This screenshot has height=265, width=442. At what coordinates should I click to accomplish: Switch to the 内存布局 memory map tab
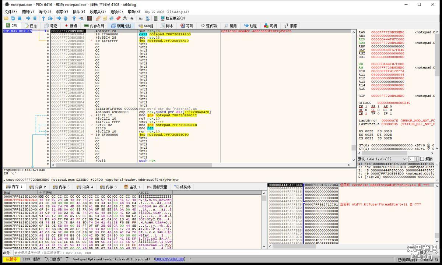pos(94,26)
